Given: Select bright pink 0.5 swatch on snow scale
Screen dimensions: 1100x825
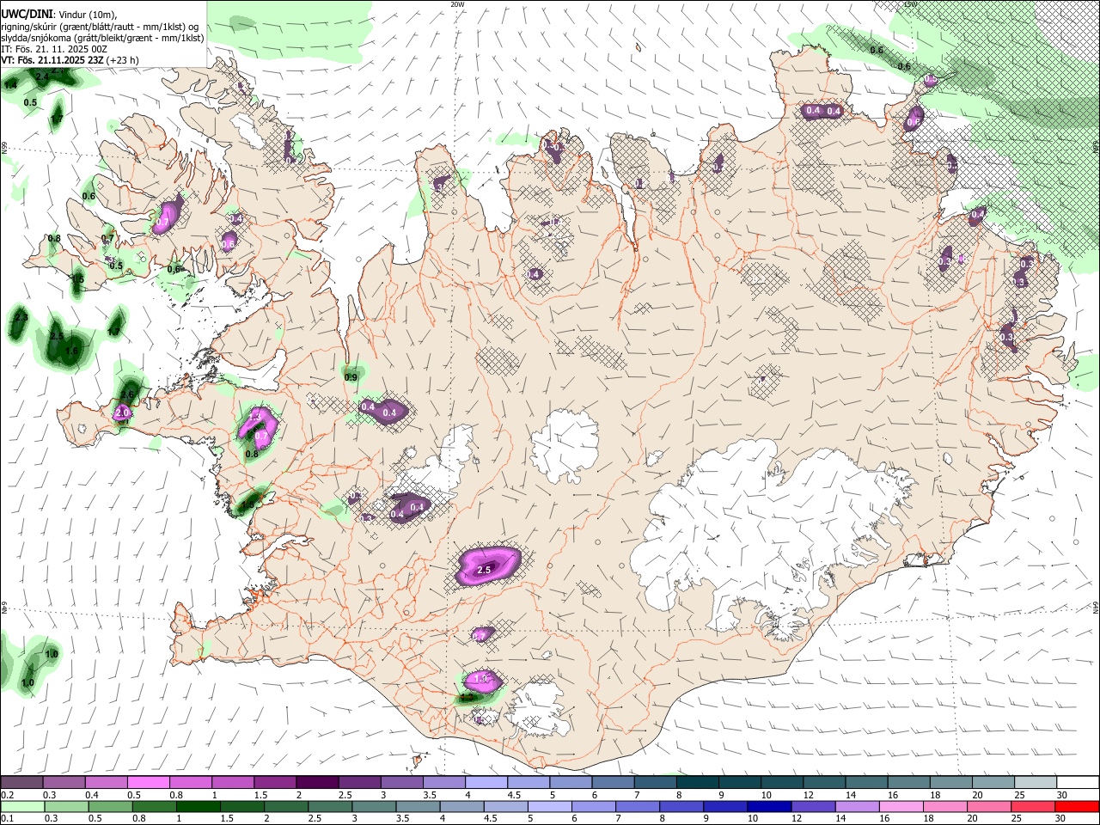Looking at the screenshot, I should point(148,782).
